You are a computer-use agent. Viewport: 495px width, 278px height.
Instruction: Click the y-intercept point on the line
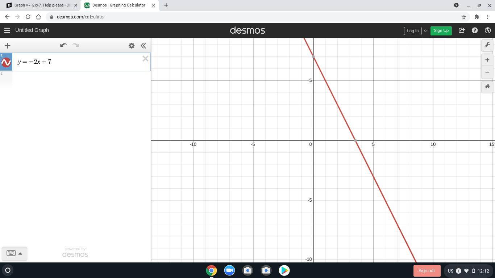(x=313, y=57)
